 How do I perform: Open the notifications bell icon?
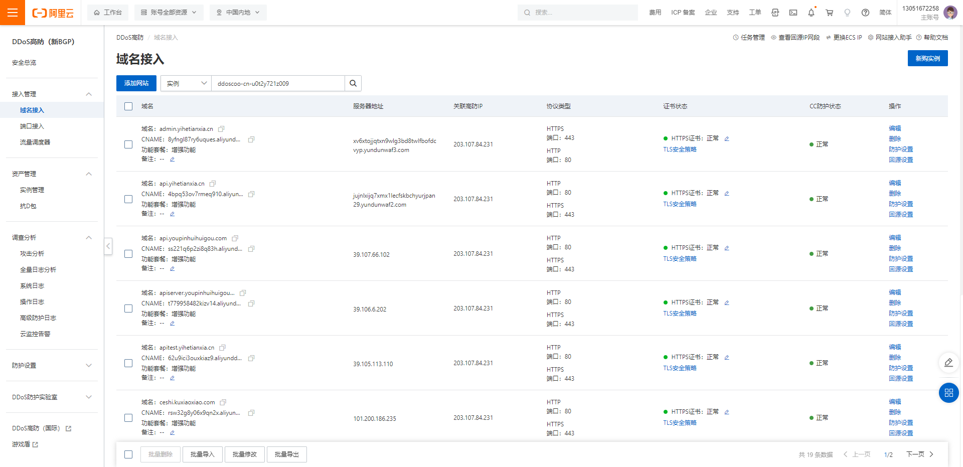pyautogui.click(x=811, y=13)
